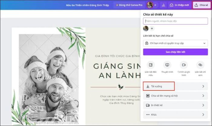Add people with plus circle in share panel

click(152, 28)
